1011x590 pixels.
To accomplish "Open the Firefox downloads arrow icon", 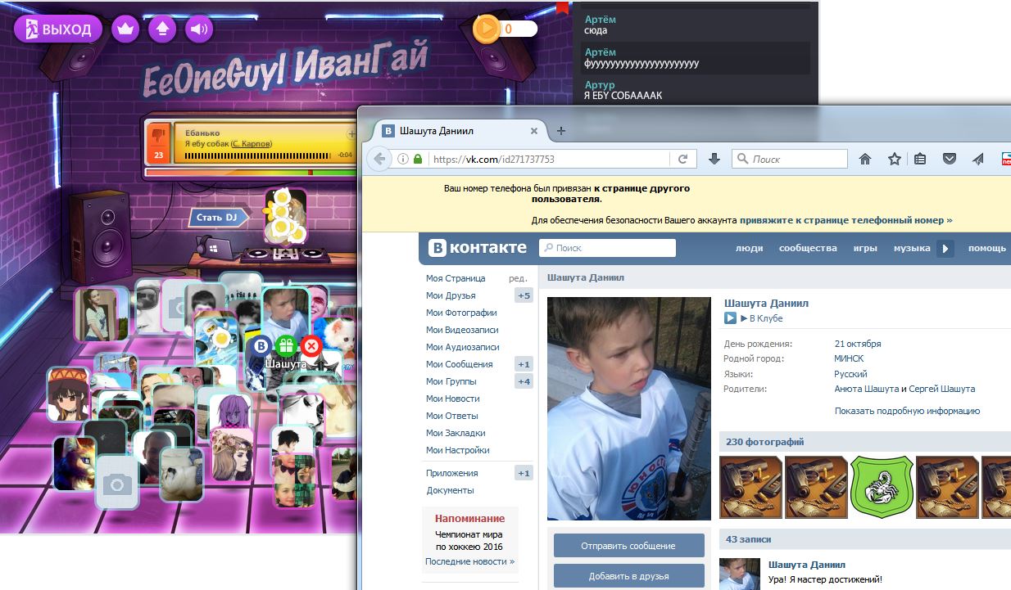I will pyautogui.click(x=714, y=160).
